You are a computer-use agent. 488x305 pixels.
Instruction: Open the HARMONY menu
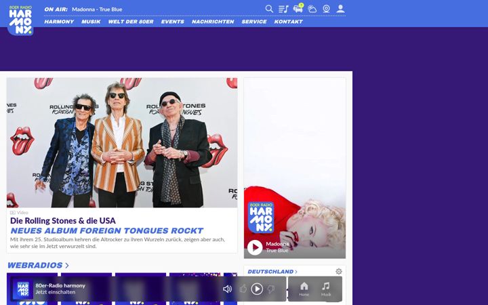59,22
